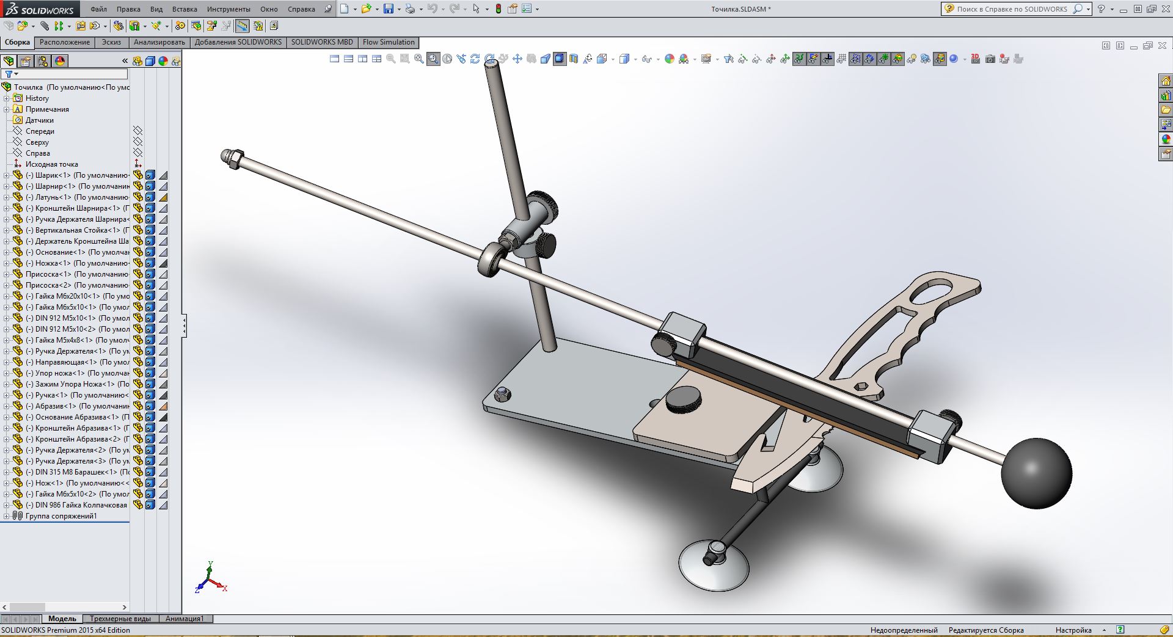Click the Display Pane appearance sphere column icon
Image resolution: width=1173 pixels, height=637 pixels.
tap(163, 61)
